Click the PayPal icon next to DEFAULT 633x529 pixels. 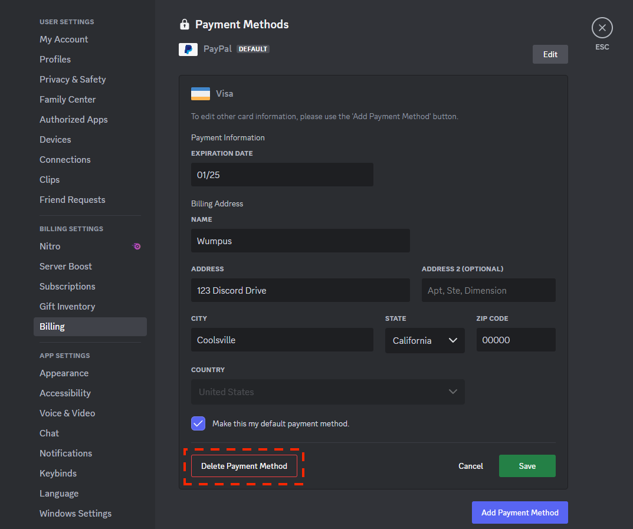(x=188, y=49)
